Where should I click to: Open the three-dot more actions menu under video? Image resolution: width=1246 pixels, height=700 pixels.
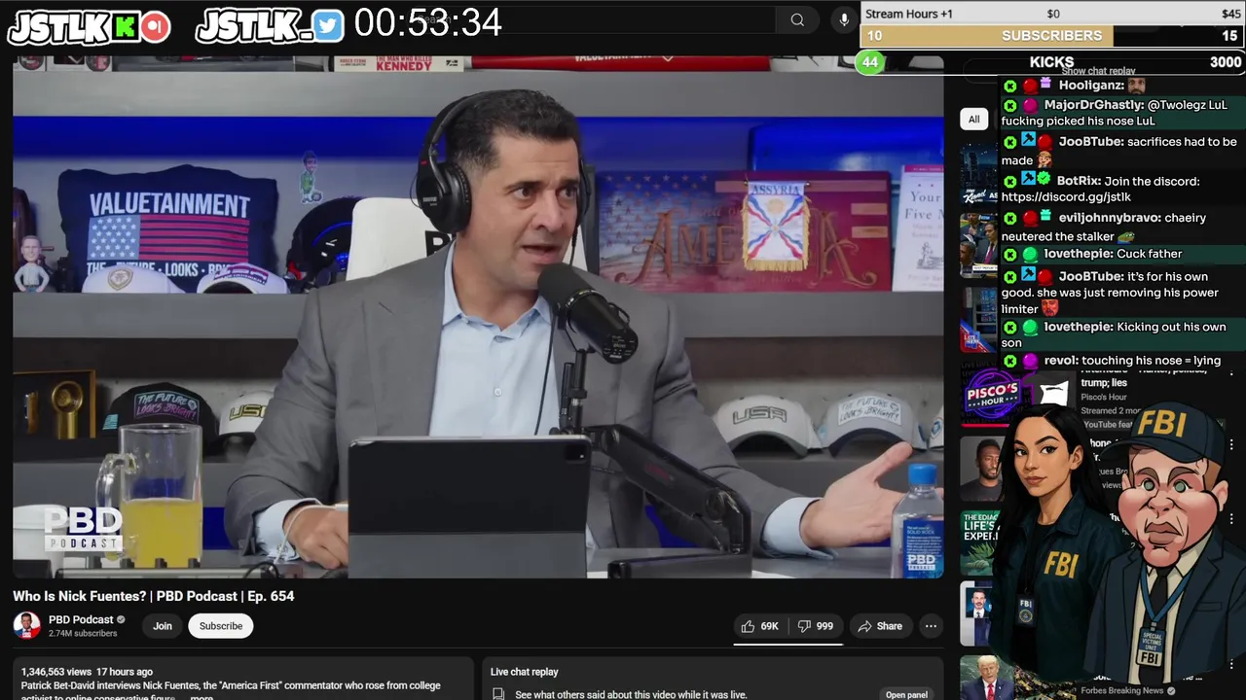point(931,626)
